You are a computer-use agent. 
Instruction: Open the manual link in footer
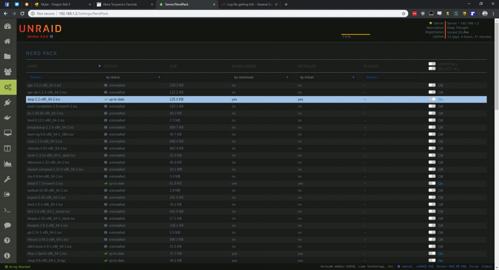pyautogui.click(x=407, y=267)
